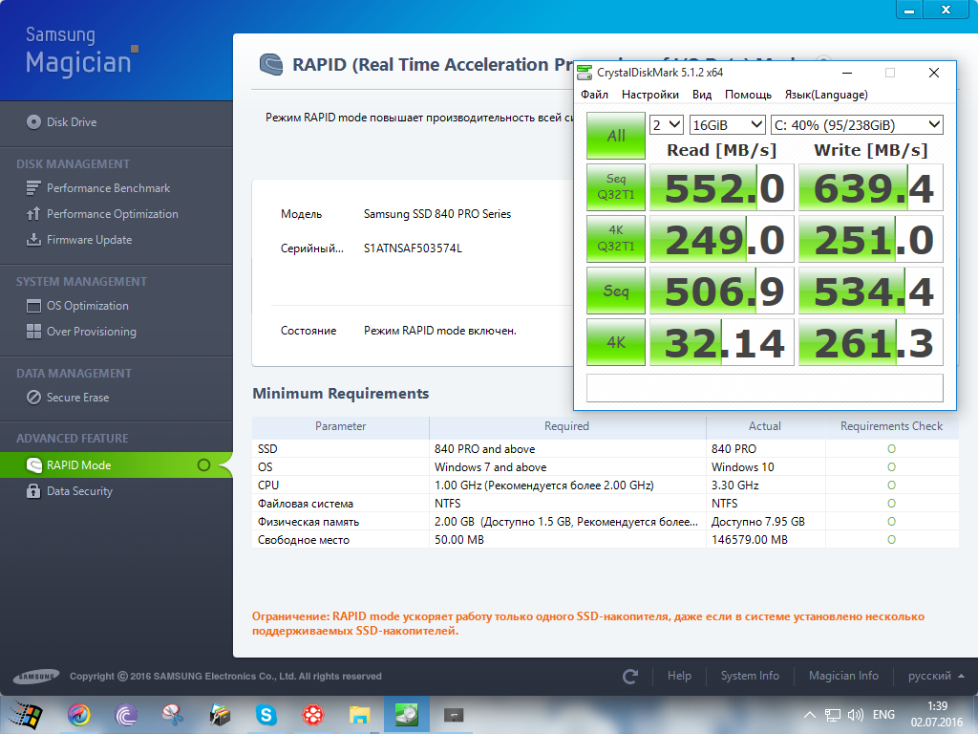This screenshot has width=978, height=734.
Task: Open the volume tray icon
Action: coord(855,715)
